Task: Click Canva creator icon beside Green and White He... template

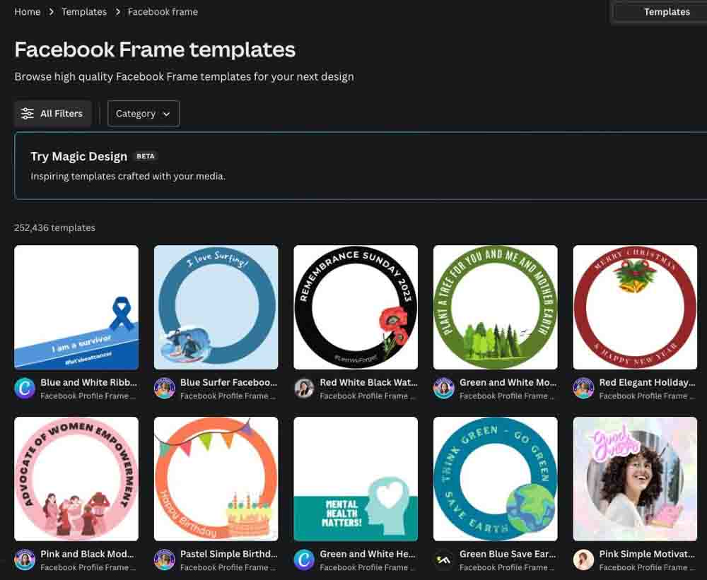Action: pyautogui.click(x=304, y=560)
